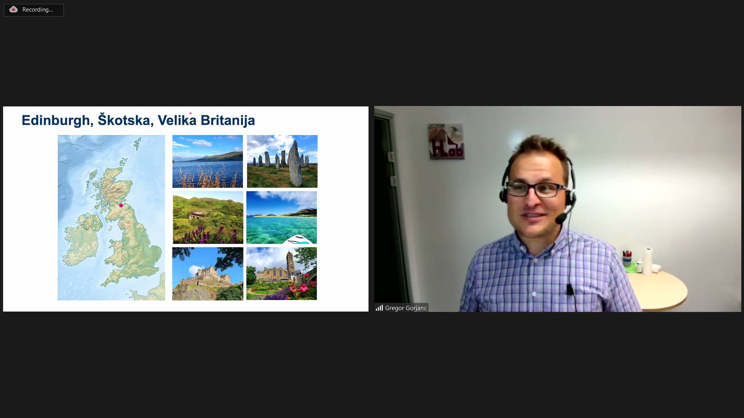The image size is (744, 418).
Task: Click the Recording... status label
Action: [x=38, y=10]
